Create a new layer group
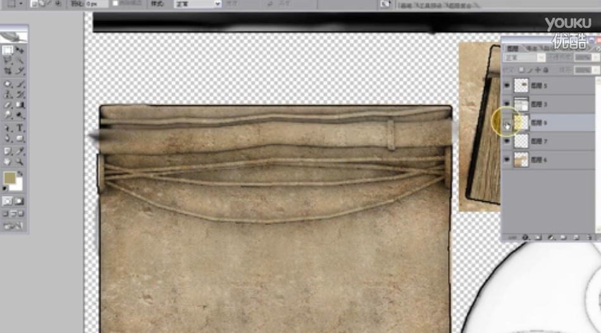Viewport: 601px width, 333px height. click(x=564, y=237)
